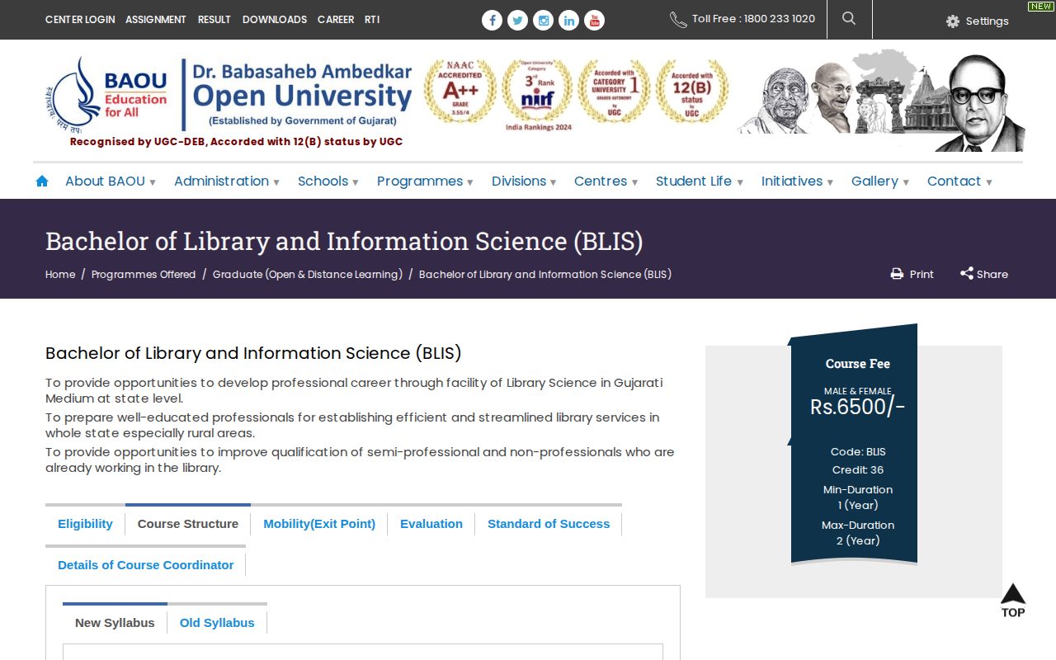Click the home icon in navigation bar
1056x660 pixels.
click(x=42, y=181)
